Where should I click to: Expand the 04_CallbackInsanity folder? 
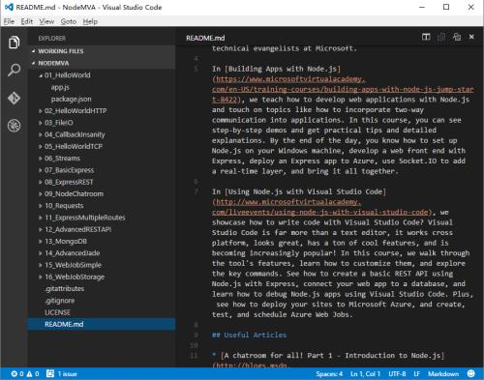pos(102,134)
